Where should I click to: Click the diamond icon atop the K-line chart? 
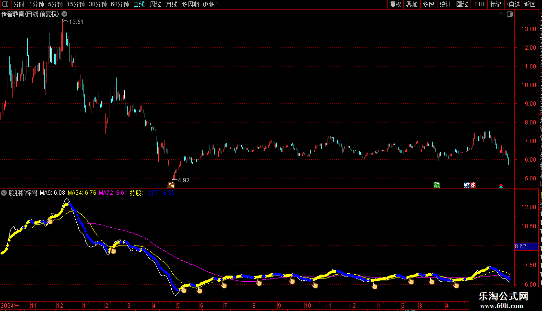point(501,14)
